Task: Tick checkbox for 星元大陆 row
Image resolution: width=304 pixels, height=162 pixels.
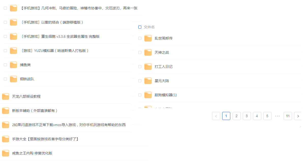Action: [x=140, y=81]
